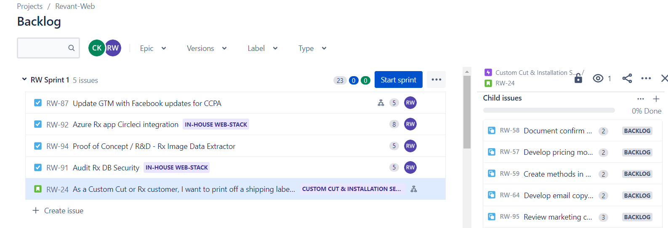Click the Start sprint button
668x228 pixels.
(x=398, y=80)
